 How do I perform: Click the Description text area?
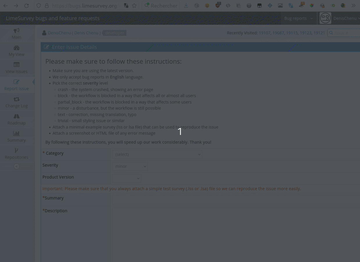(236, 235)
